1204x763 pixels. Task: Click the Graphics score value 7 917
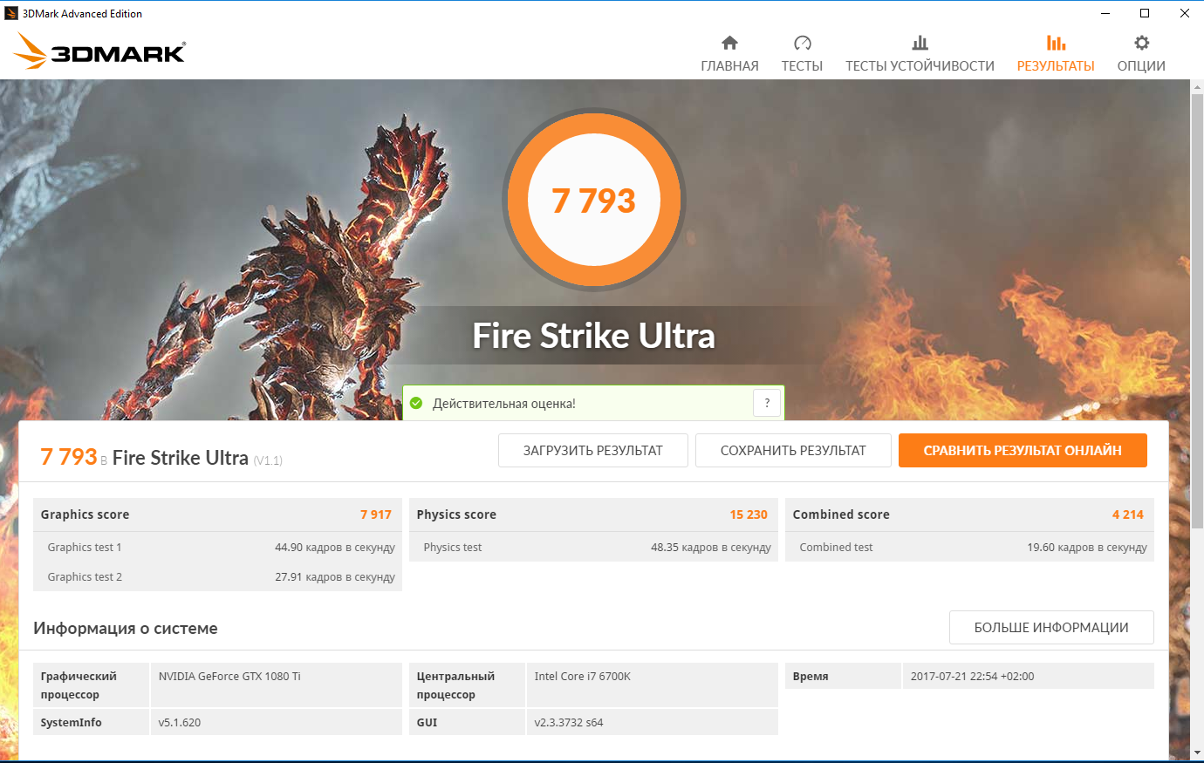(376, 514)
